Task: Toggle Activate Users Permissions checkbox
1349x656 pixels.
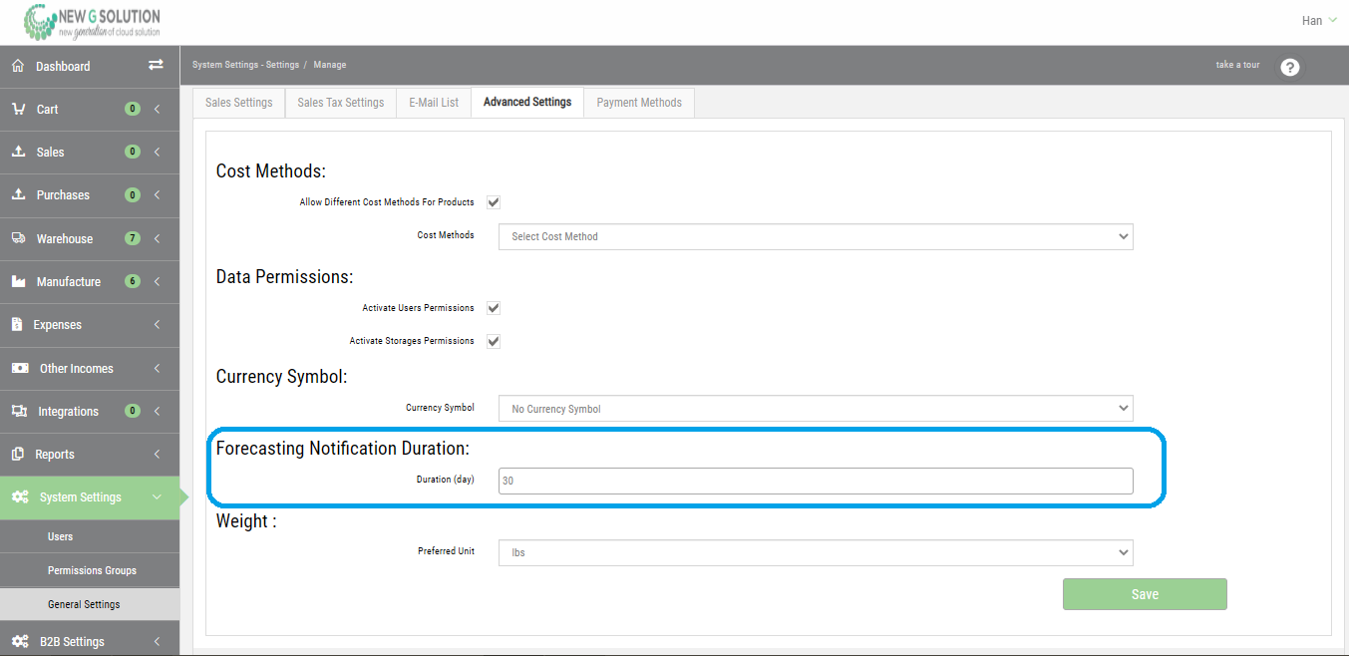Action: (494, 308)
